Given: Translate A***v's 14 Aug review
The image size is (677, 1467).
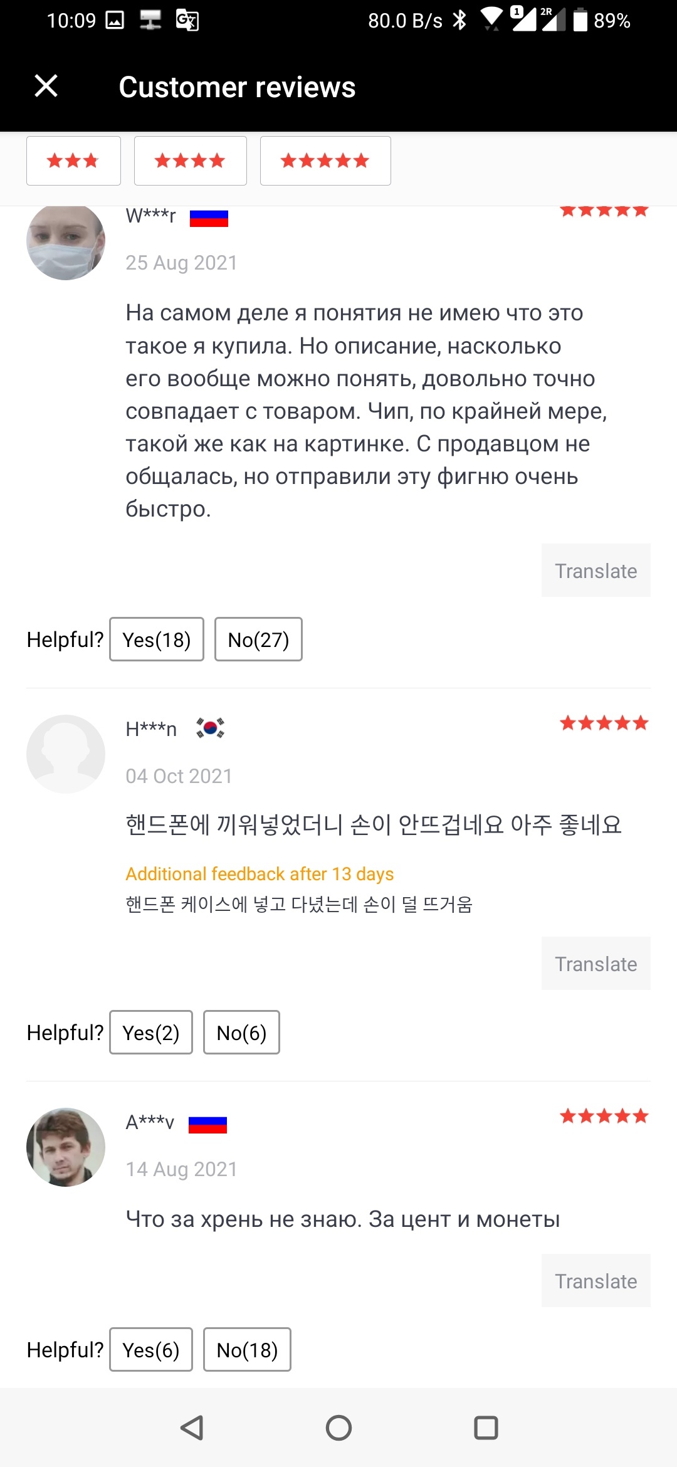Looking at the screenshot, I should point(596,1281).
